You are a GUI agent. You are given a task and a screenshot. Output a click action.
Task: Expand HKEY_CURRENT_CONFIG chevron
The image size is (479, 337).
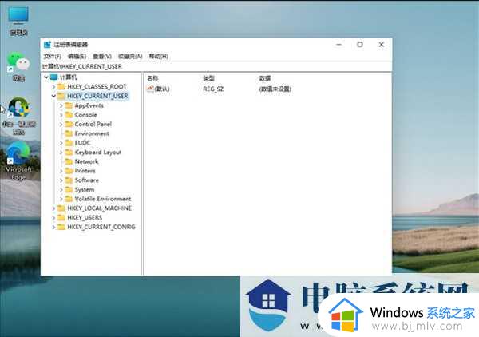pos(53,227)
